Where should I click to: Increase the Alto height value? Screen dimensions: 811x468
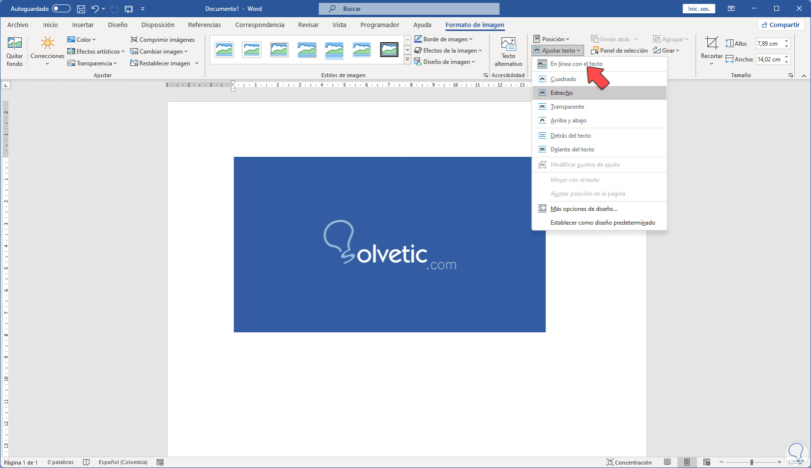(x=786, y=41)
